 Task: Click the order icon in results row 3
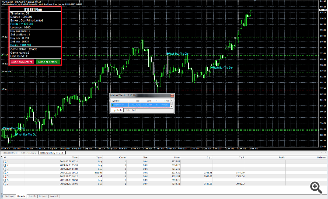(x=5, y=169)
